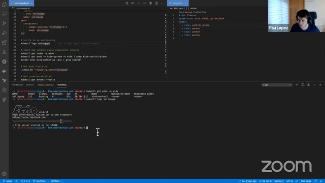Open the Source Control view

click(4, 23)
